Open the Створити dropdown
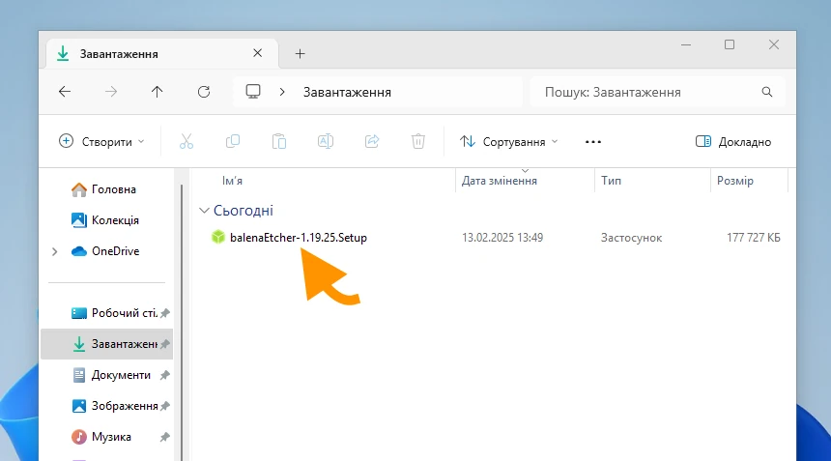This screenshot has height=461, width=831. 101,141
